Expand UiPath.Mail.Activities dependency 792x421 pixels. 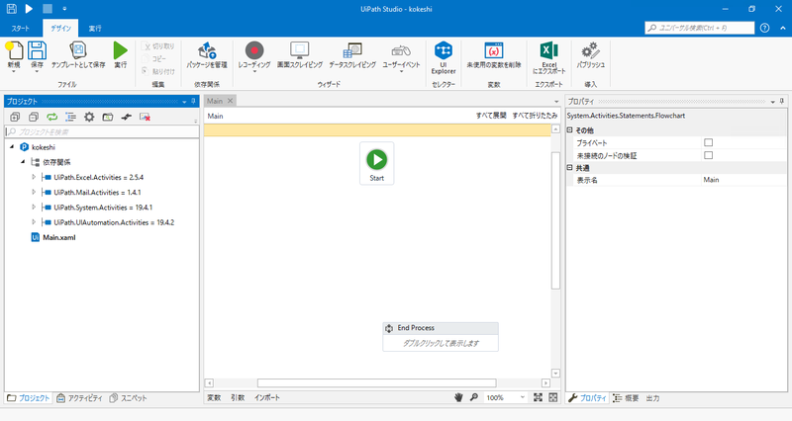(x=34, y=192)
